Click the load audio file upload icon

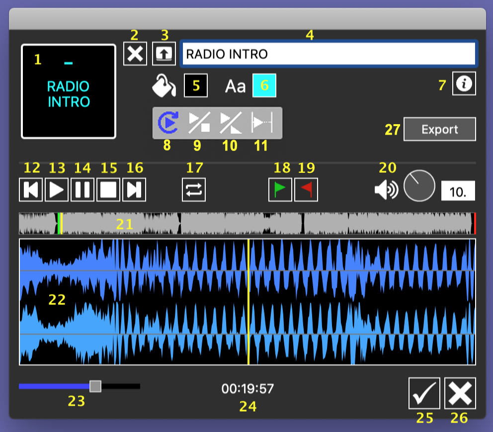tap(164, 54)
